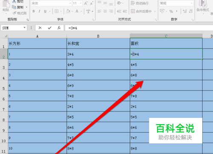The width and height of the screenshot is (213, 154).
Task: Click the Increase Decimal icon
Action: coord(185,11)
